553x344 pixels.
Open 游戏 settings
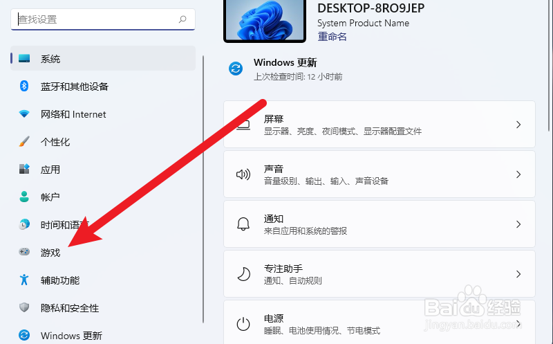click(x=103, y=252)
